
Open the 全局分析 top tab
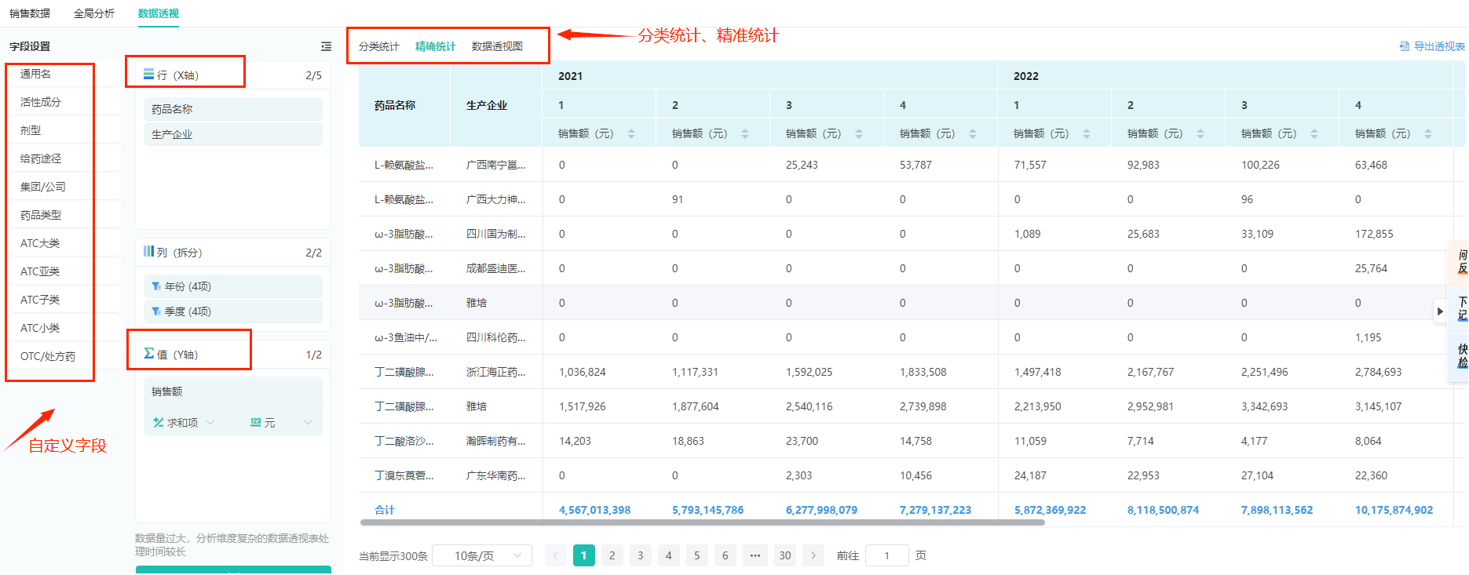94,13
